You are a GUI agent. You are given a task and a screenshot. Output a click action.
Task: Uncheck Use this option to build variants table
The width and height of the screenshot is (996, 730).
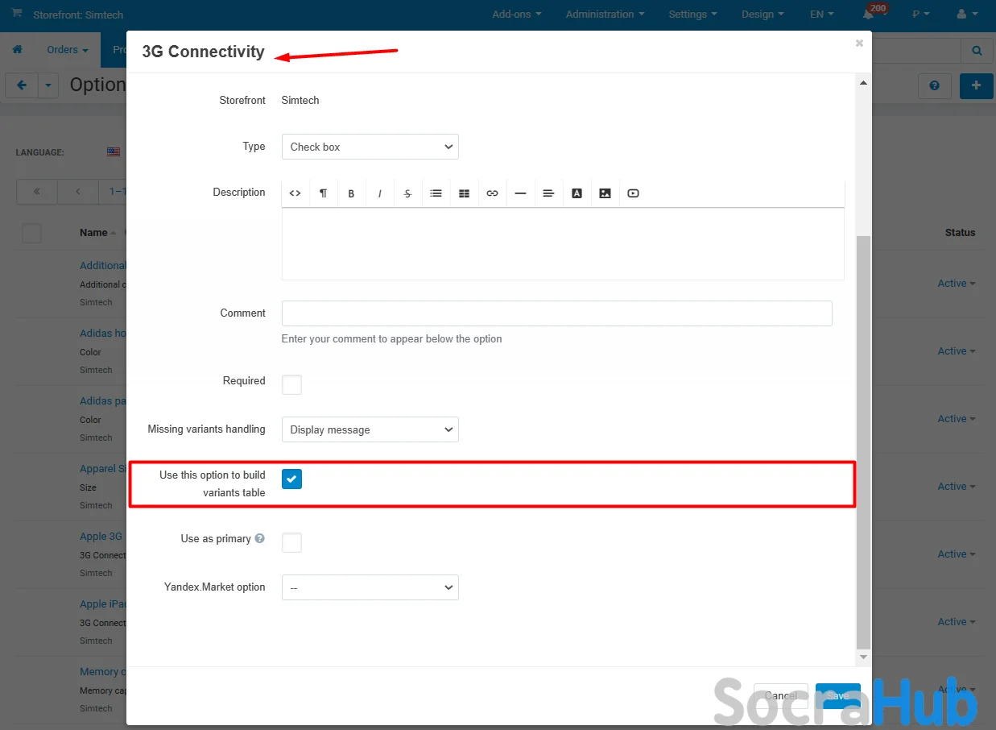pos(291,479)
